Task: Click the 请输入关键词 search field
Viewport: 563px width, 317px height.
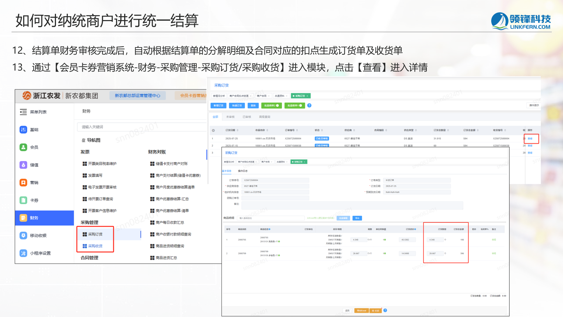Action: click(x=141, y=127)
